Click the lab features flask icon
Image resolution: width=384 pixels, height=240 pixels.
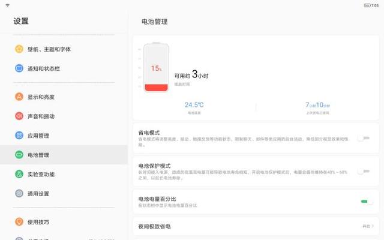[x=19, y=174]
